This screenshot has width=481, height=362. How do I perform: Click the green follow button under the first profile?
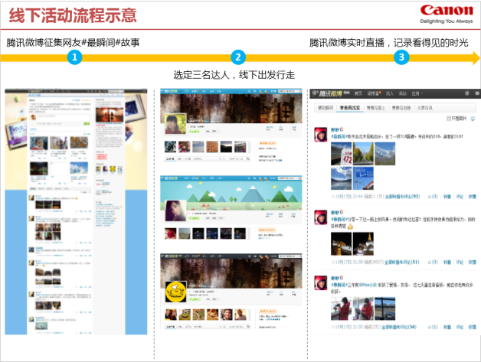click(194, 131)
